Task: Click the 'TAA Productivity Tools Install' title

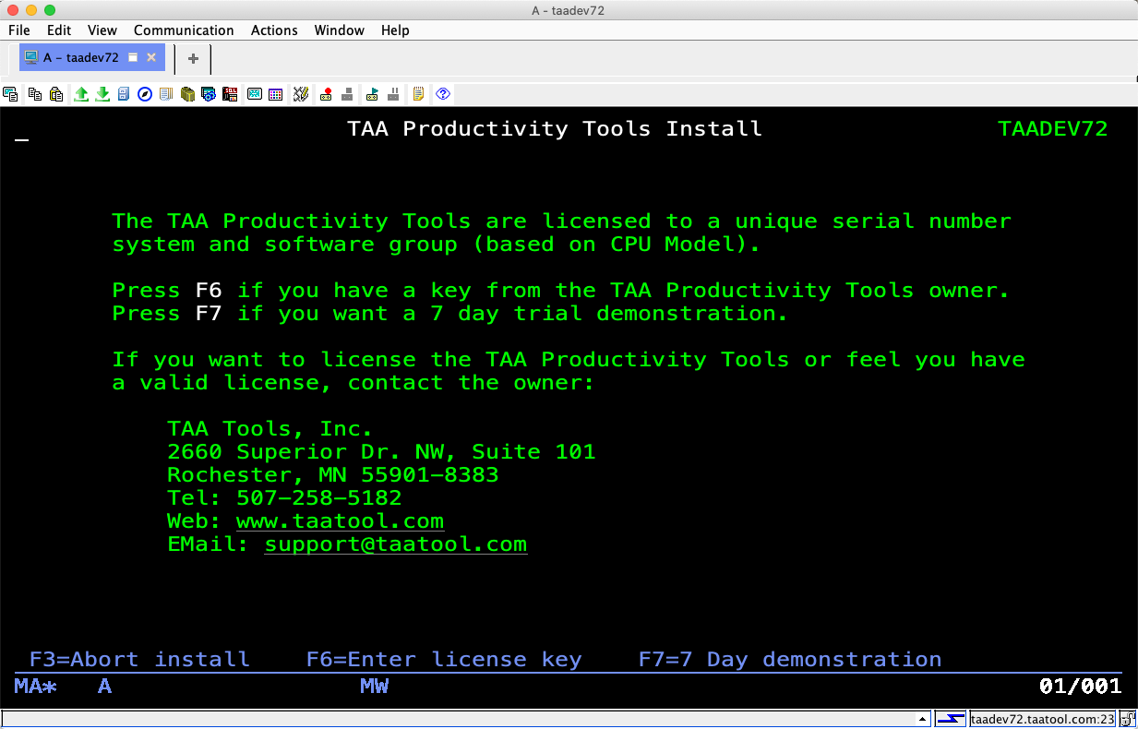Action: [x=555, y=129]
